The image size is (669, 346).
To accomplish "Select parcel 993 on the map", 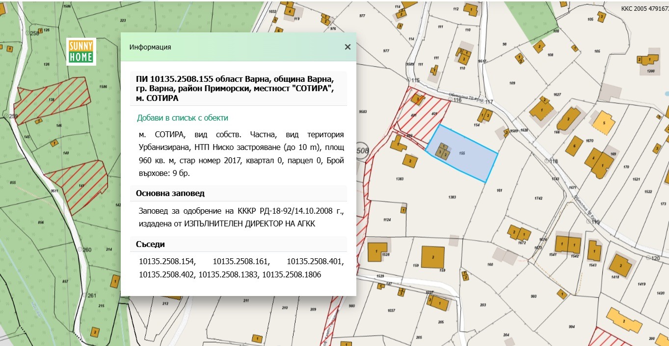I will (534, 297).
